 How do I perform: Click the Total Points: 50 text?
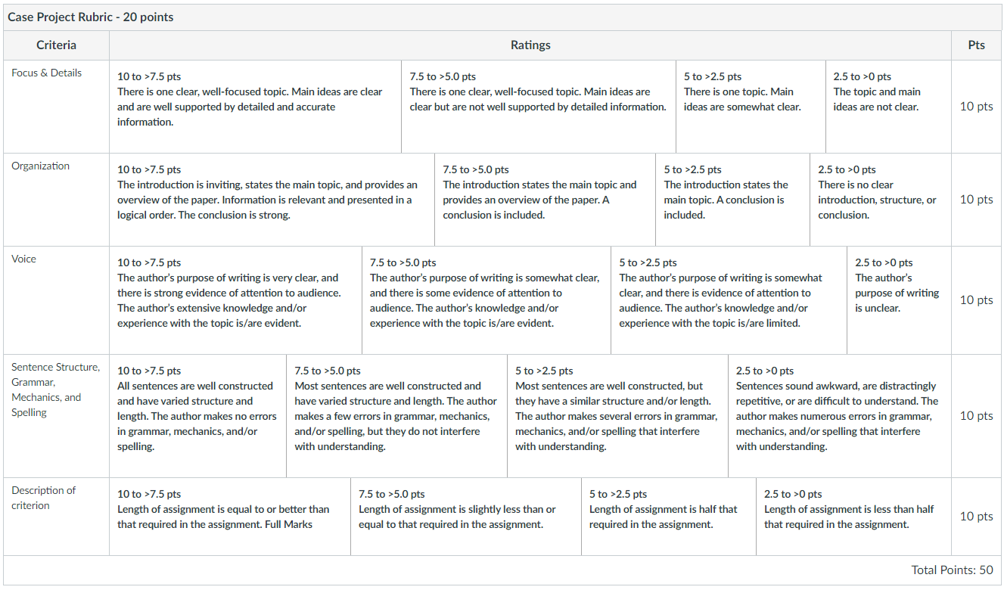pos(952,570)
